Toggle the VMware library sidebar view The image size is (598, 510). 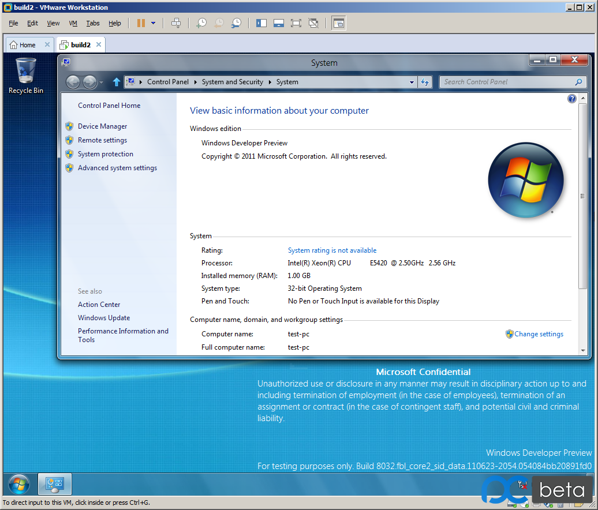[261, 23]
